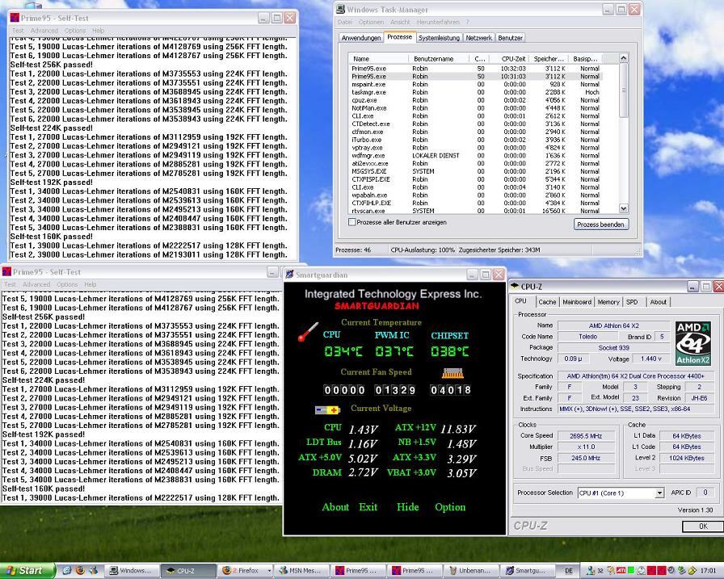This screenshot has width=724, height=579.
Task: Click the scroll up arrow in the process list
Action: click(x=623, y=59)
